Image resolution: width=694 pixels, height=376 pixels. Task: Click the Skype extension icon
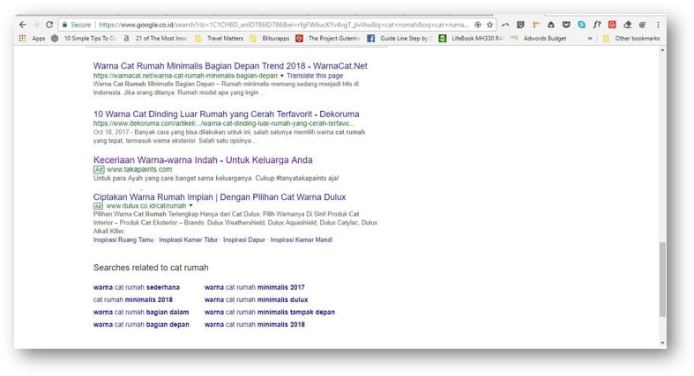582,25
